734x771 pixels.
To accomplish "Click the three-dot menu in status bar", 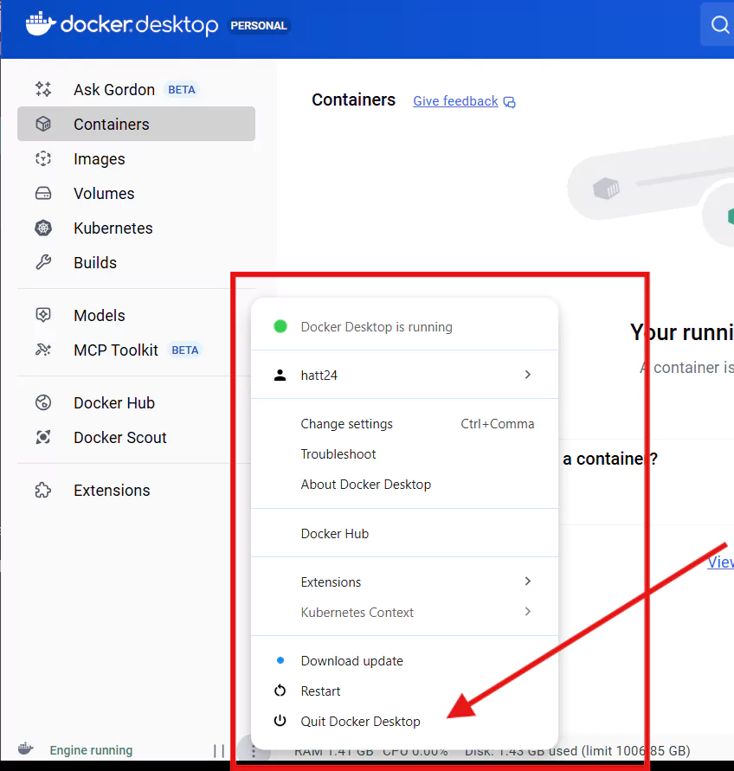I will pos(253,751).
